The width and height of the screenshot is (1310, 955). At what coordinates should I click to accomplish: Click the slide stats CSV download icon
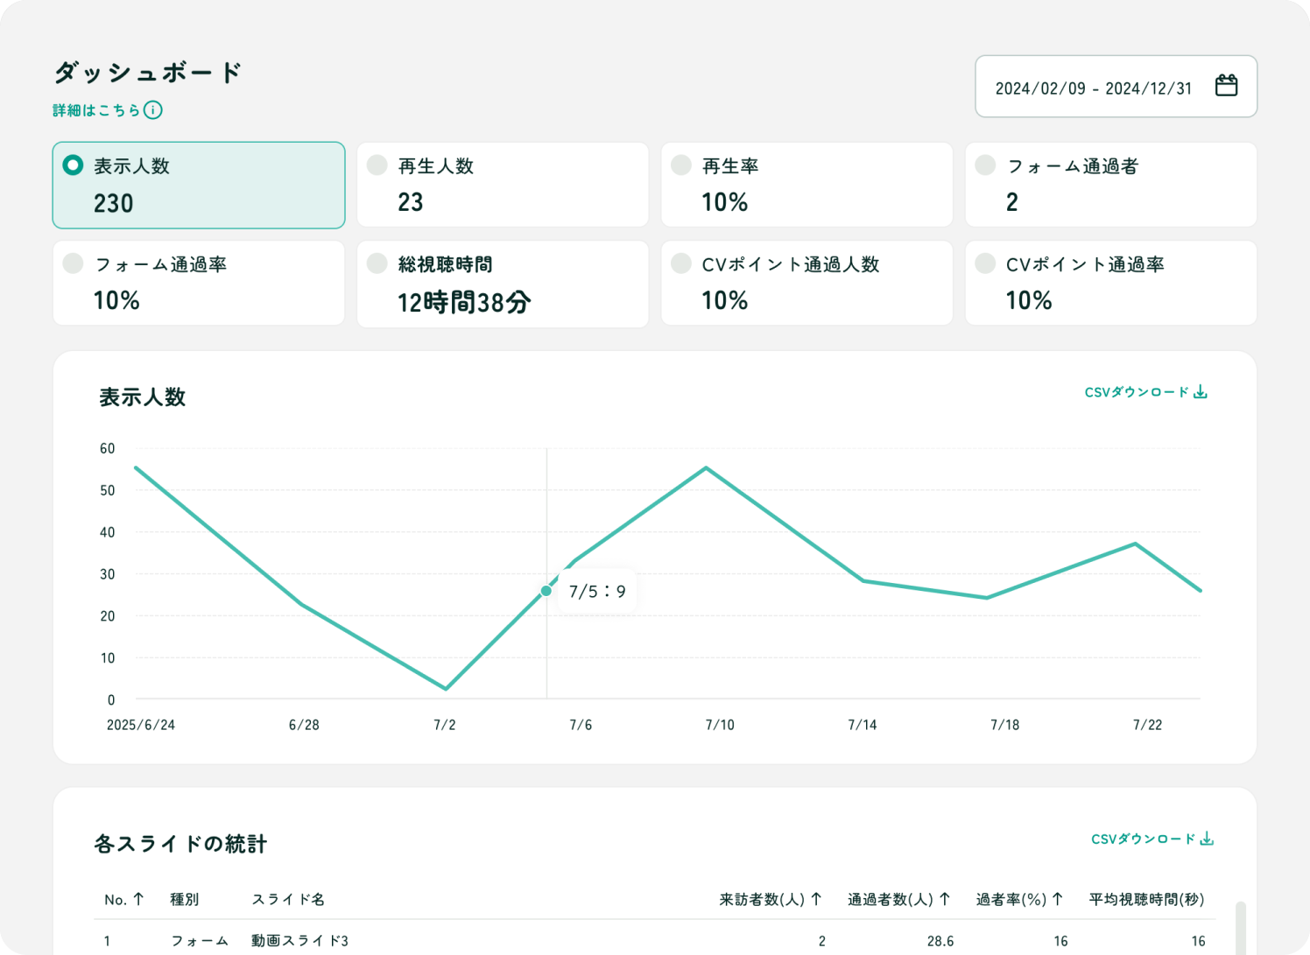click(x=1207, y=839)
